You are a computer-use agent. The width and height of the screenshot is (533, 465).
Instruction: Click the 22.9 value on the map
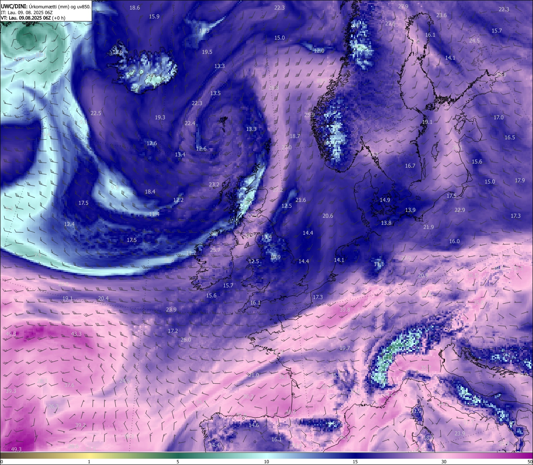460,210
